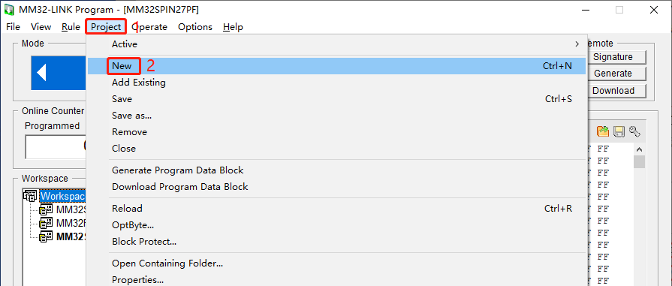The height and width of the screenshot is (286, 672).
Task: Click the open file folder icon
Action: (603, 131)
